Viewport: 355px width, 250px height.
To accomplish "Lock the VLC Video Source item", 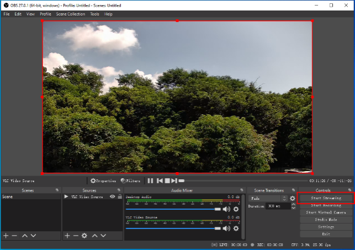I will [x=119, y=196].
